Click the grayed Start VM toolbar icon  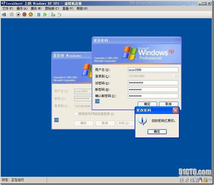(x=12, y=15)
